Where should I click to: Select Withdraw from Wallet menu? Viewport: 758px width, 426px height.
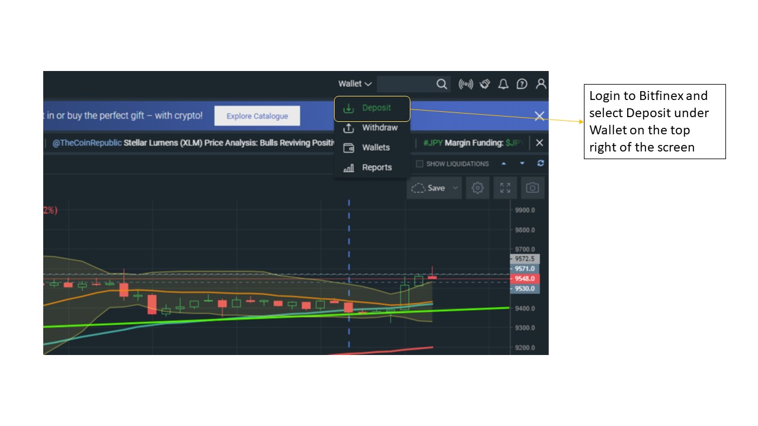(372, 128)
